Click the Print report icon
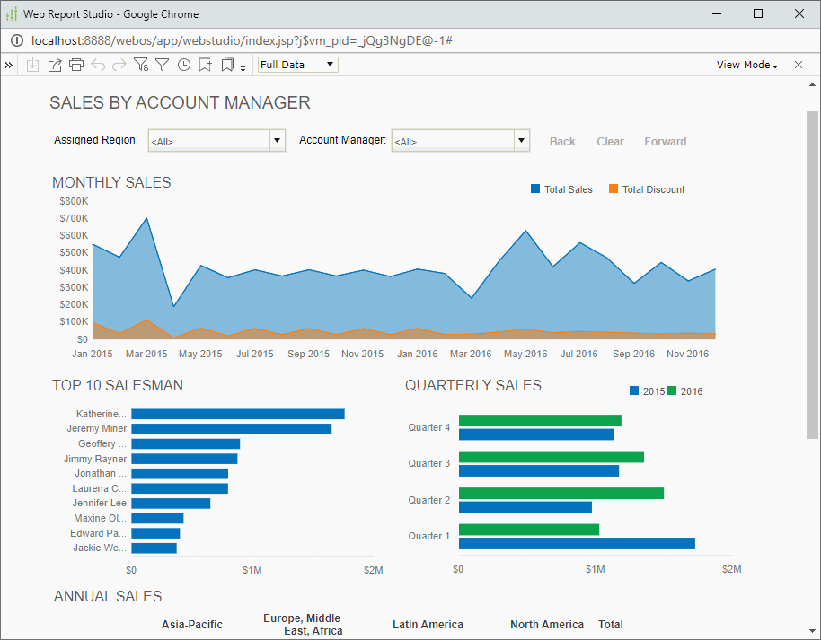821x640 pixels. click(x=76, y=65)
